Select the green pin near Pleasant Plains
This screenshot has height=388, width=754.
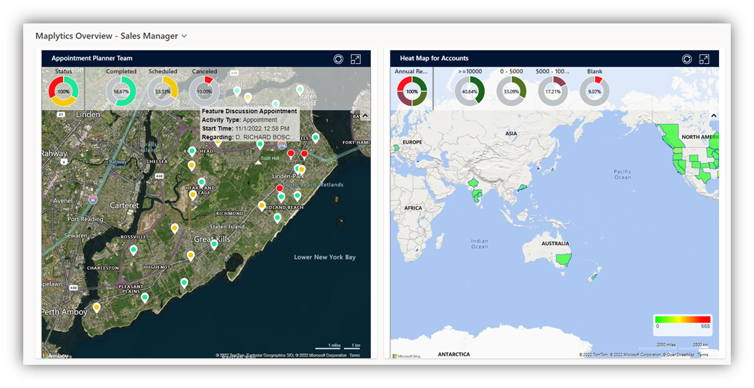coord(145,297)
